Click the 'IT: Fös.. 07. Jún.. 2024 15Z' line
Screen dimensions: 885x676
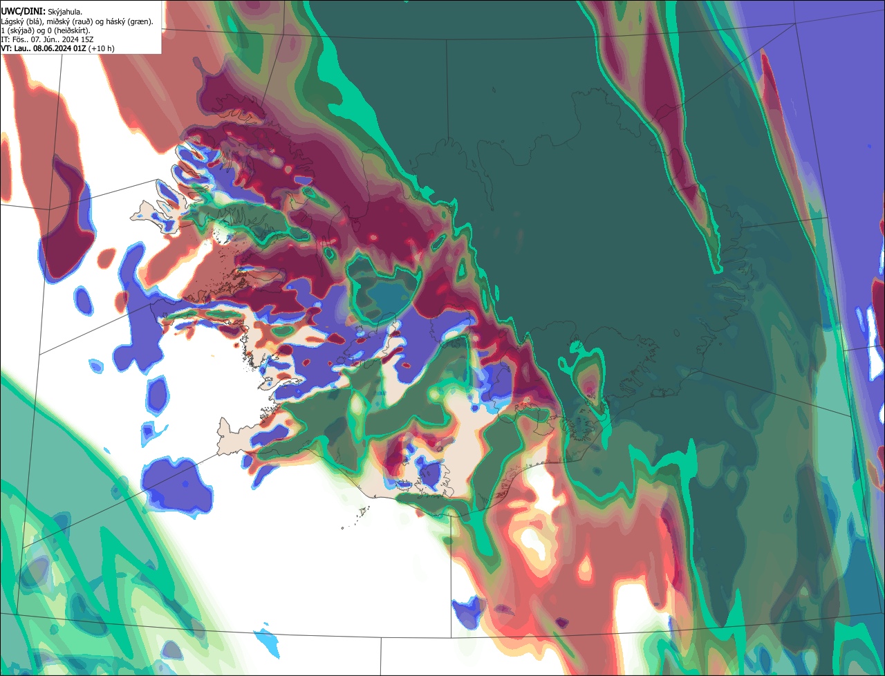[47, 40]
